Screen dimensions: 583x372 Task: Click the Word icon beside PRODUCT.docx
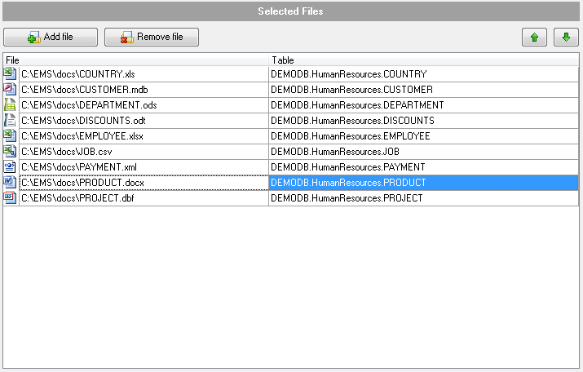[10, 182]
